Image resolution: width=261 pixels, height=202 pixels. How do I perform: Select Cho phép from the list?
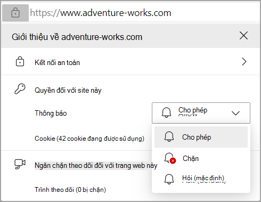[x=201, y=137]
